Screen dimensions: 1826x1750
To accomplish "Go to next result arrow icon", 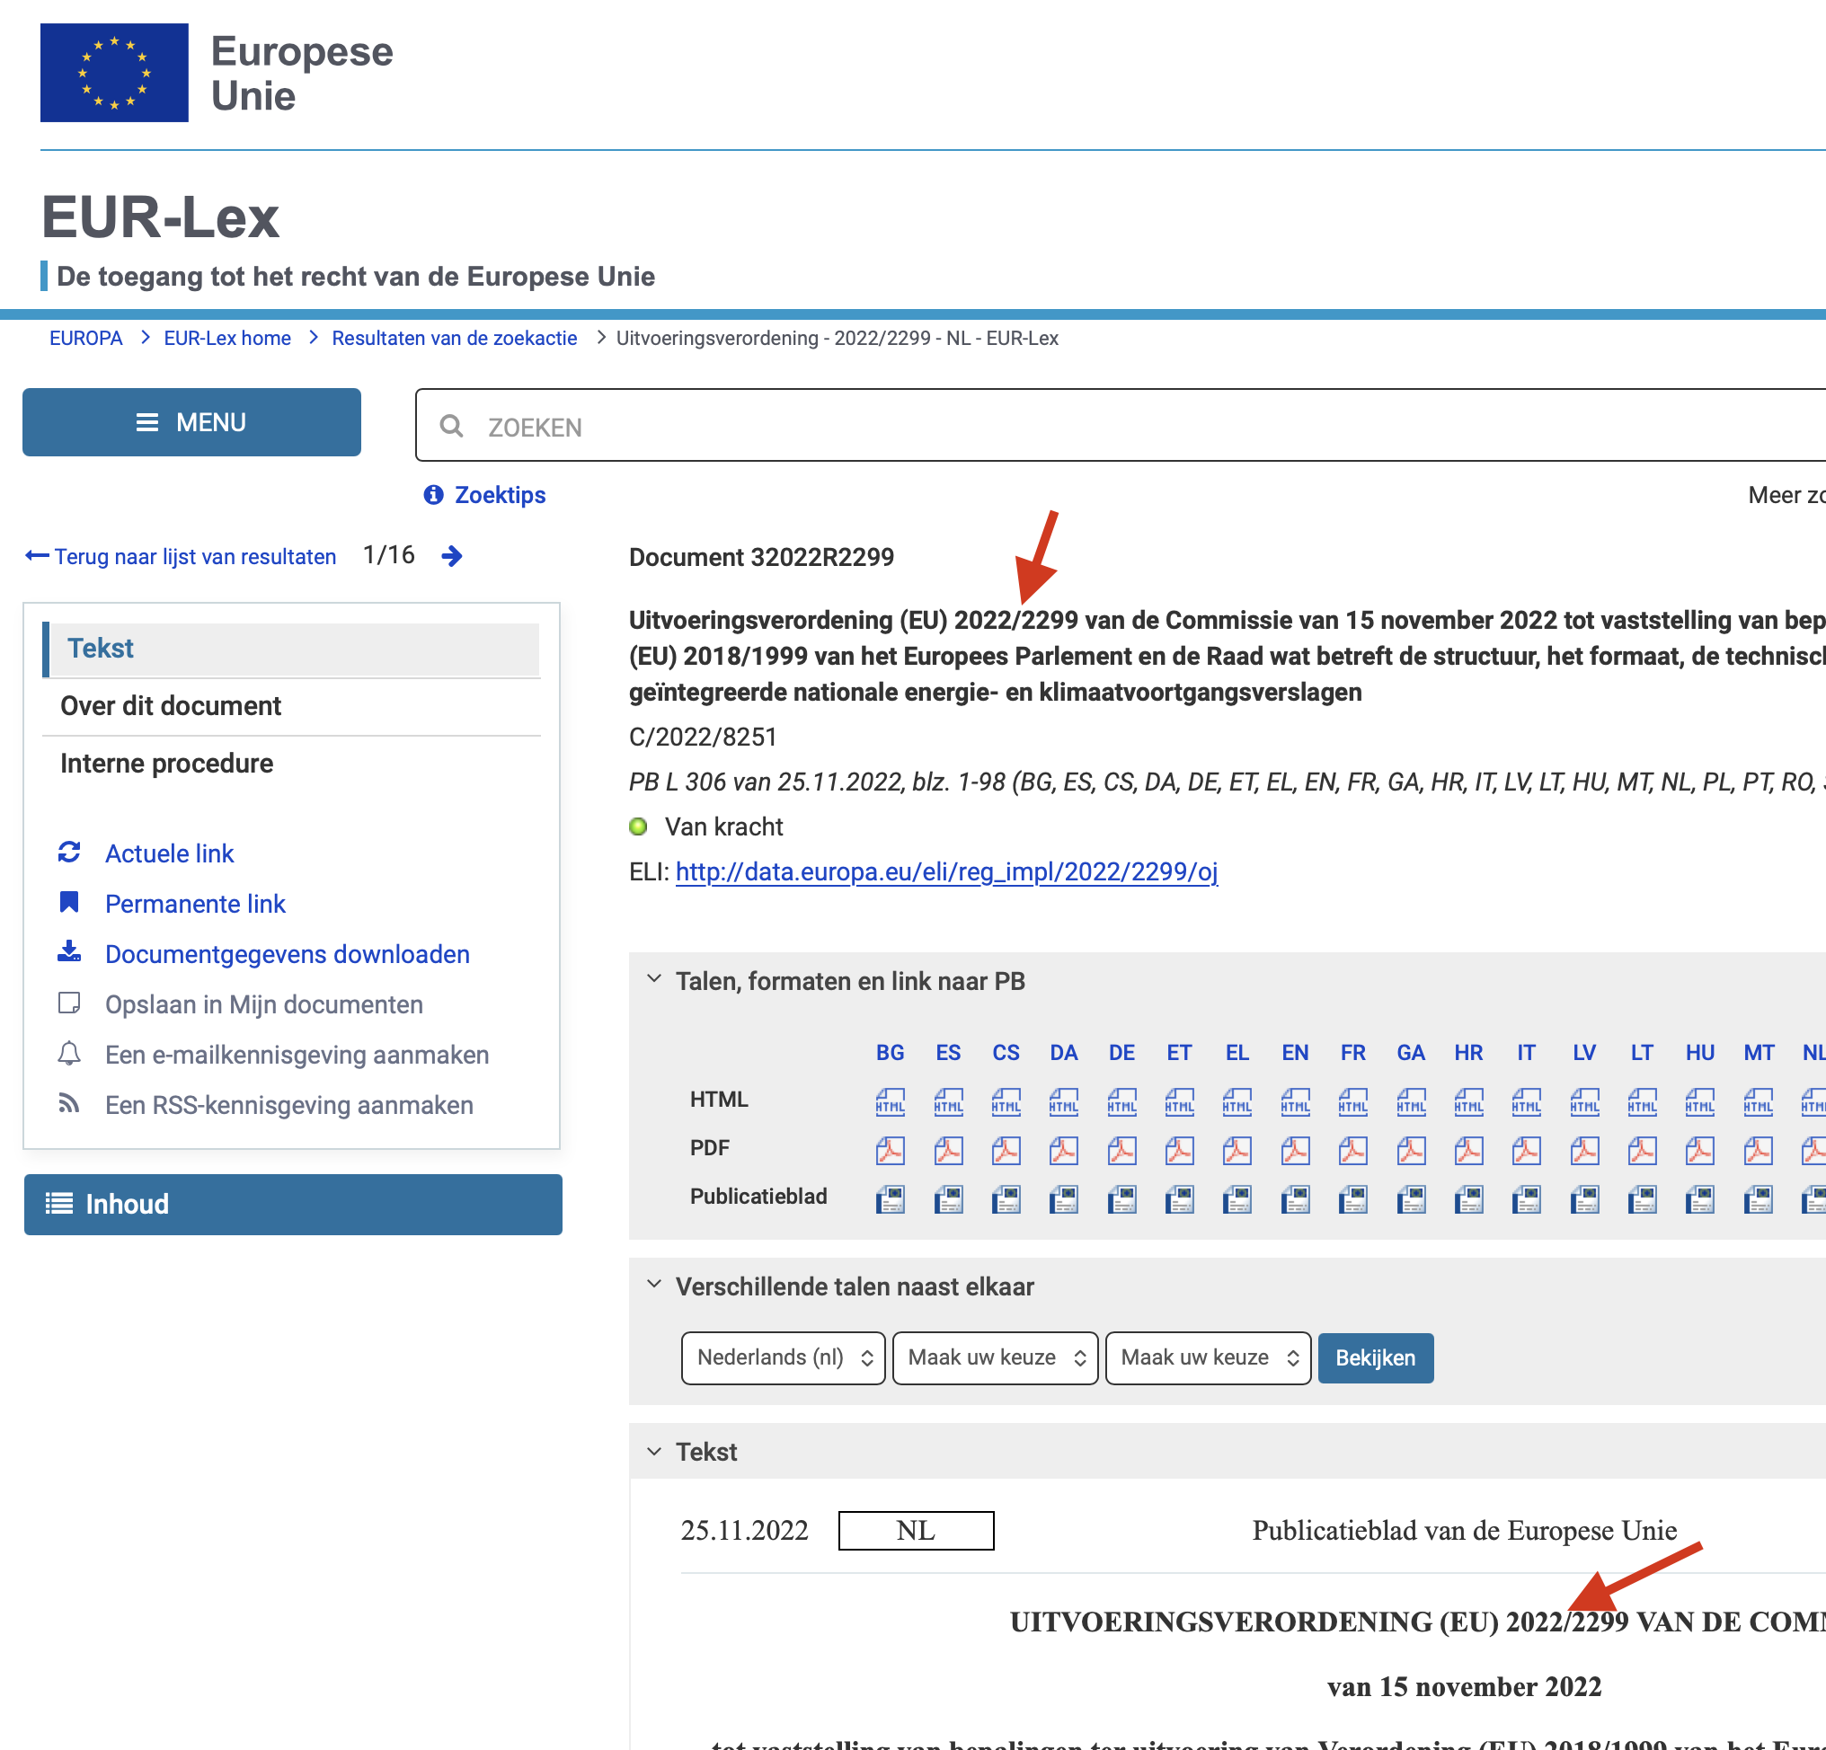I will (x=452, y=556).
